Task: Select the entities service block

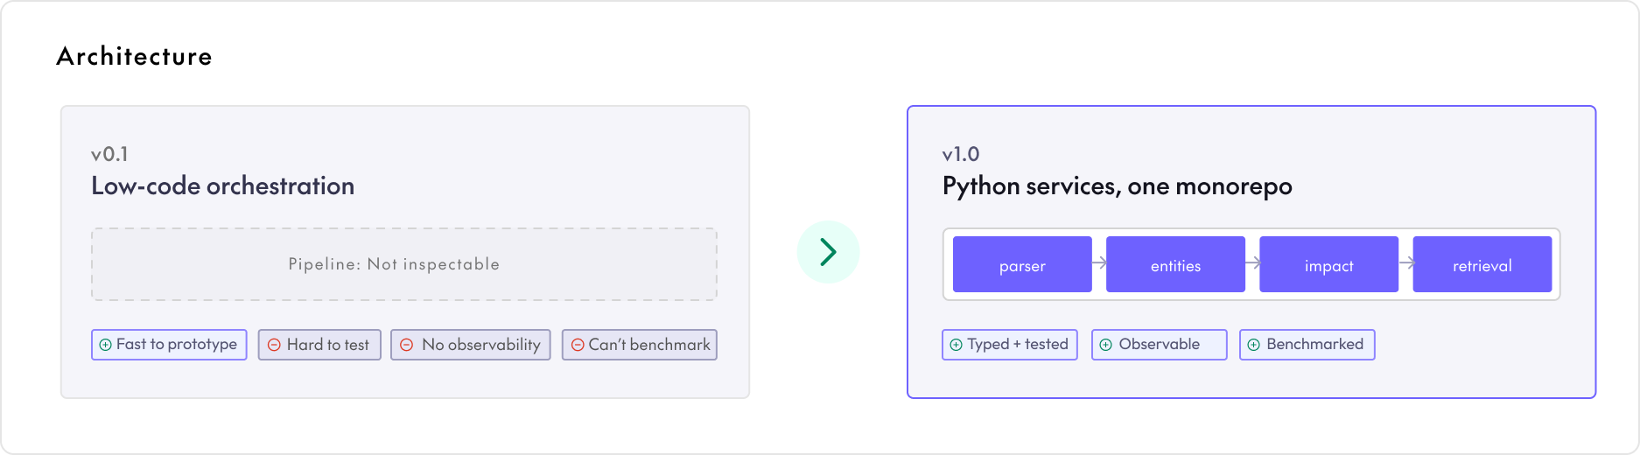Action: [1175, 264]
